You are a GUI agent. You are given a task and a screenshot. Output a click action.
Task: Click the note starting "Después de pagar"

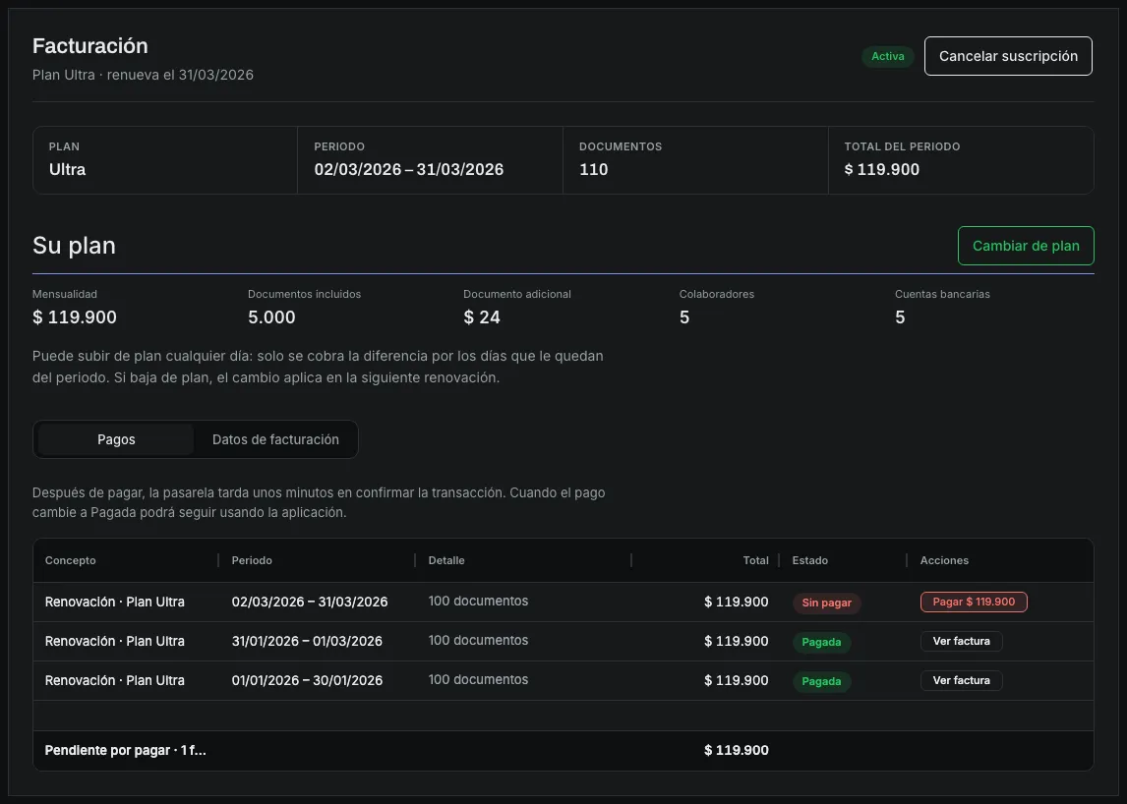[319, 502]
